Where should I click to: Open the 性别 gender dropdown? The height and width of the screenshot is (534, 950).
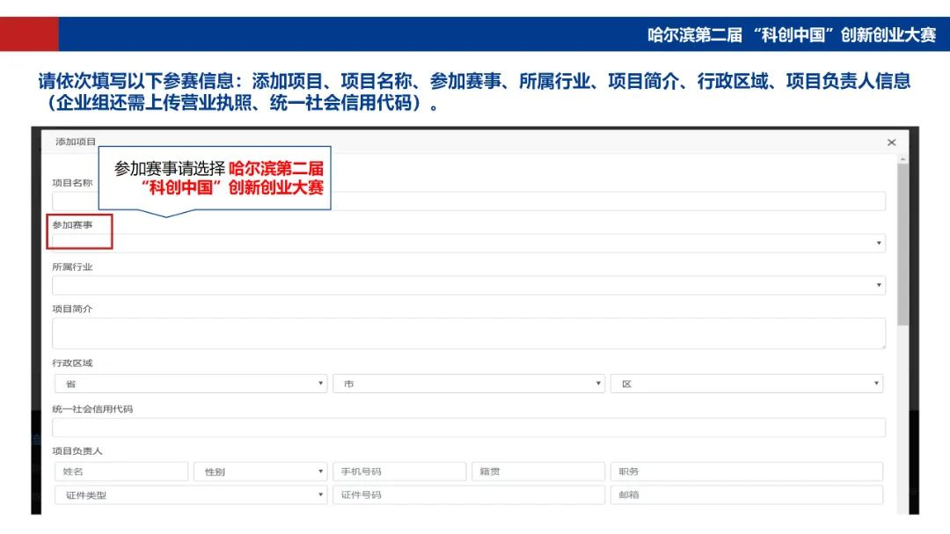[261, 471]
